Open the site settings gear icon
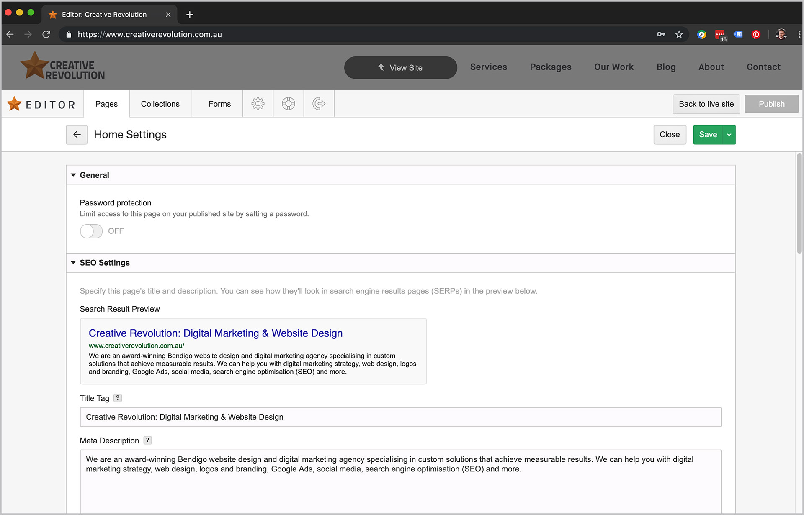Screen dimensions: 804x515 point(258,104)
